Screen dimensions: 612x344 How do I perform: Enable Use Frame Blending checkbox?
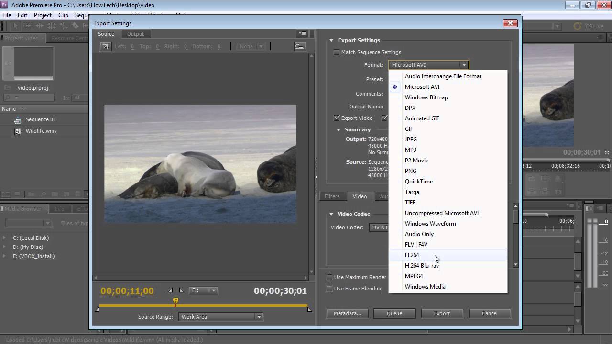point(329,289)
